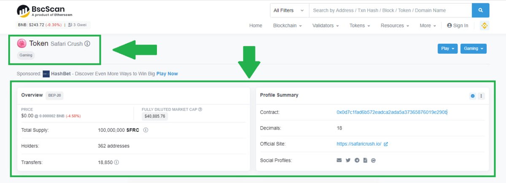Click the email social profile icon

(x=339, y=160)
